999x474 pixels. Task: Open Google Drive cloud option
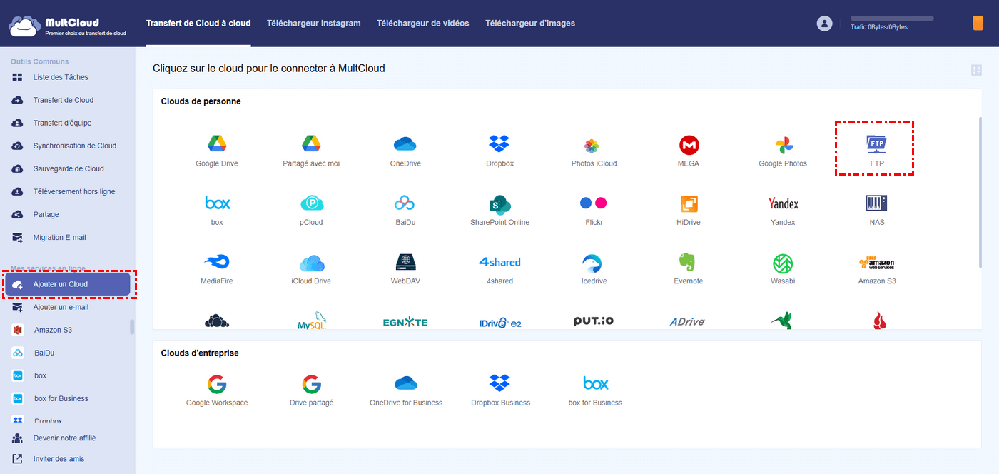coord(217,151)
